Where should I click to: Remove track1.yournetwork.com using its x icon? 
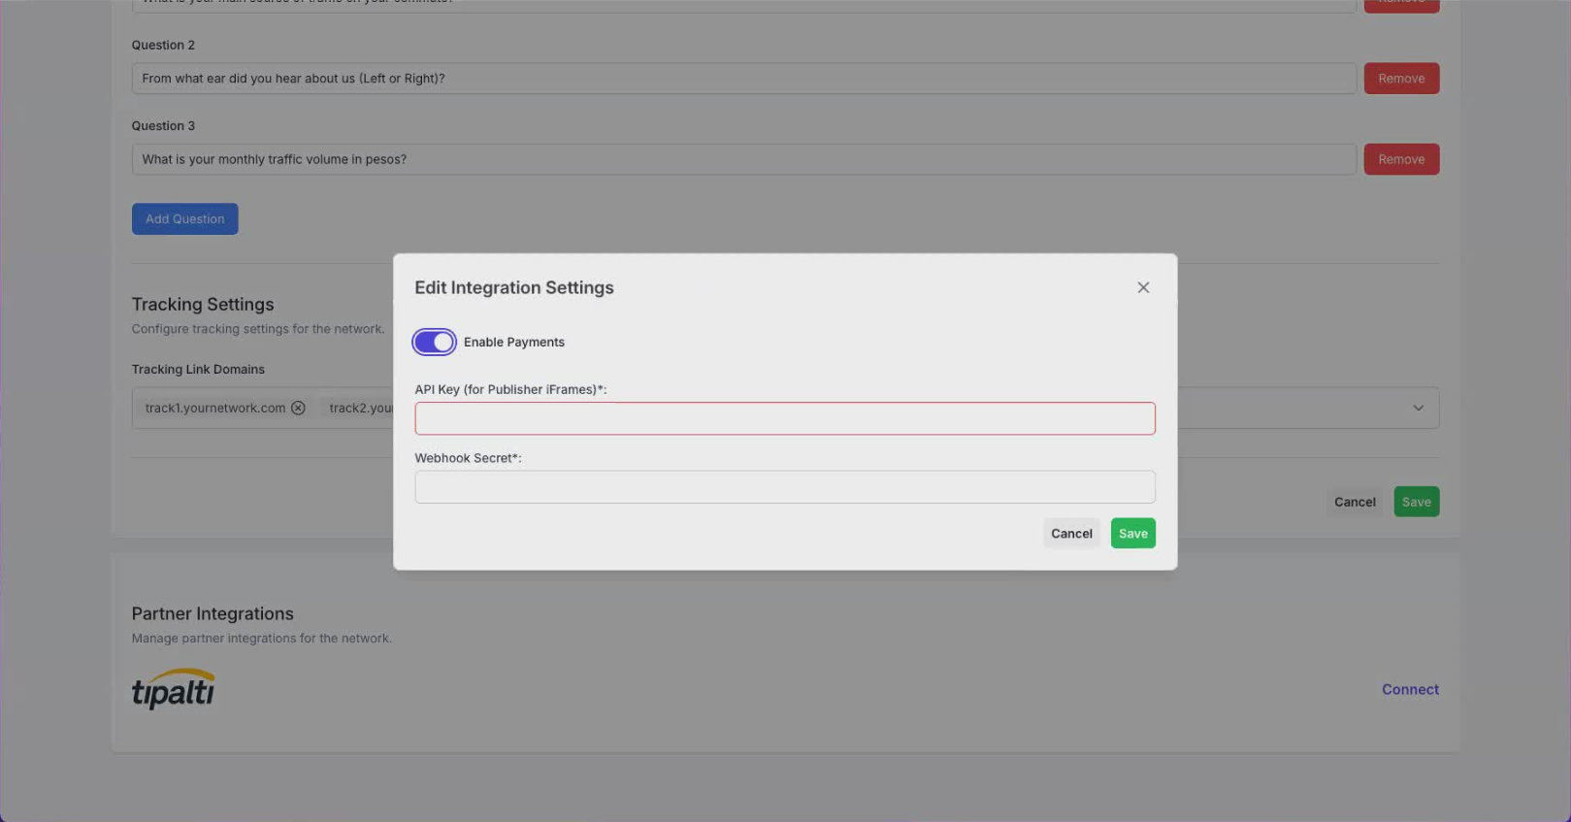point(299,409)
